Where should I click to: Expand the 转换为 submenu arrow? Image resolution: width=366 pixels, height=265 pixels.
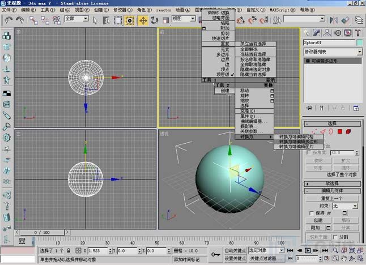271,136
